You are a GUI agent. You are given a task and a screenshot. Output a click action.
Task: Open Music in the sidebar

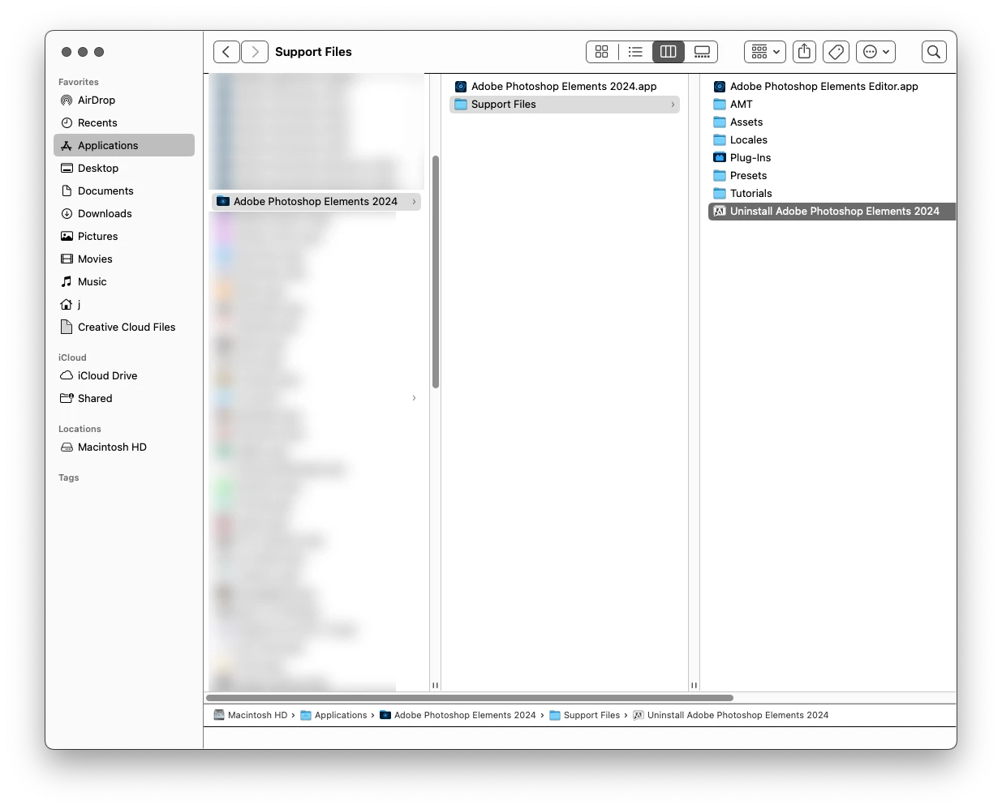pos(124,282)
